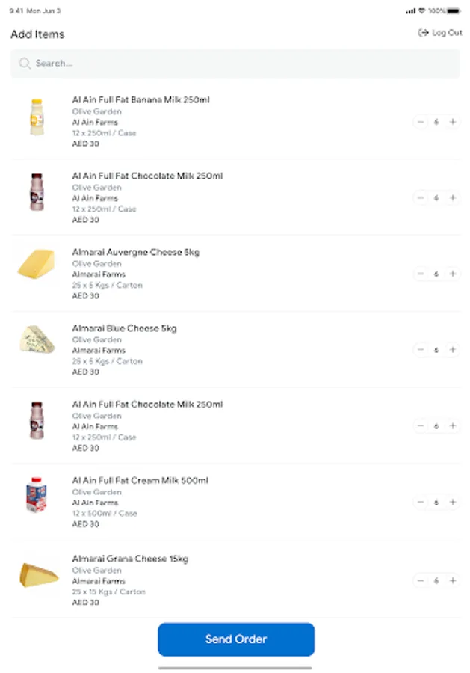Click the search magnifier icon
The width and height of the screenshot is (470, 673).
(x=25, y=64)
